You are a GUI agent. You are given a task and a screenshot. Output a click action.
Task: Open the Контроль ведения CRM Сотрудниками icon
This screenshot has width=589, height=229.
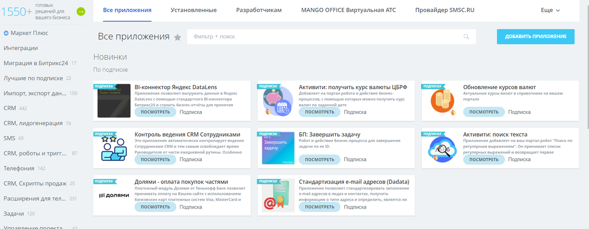114,148
